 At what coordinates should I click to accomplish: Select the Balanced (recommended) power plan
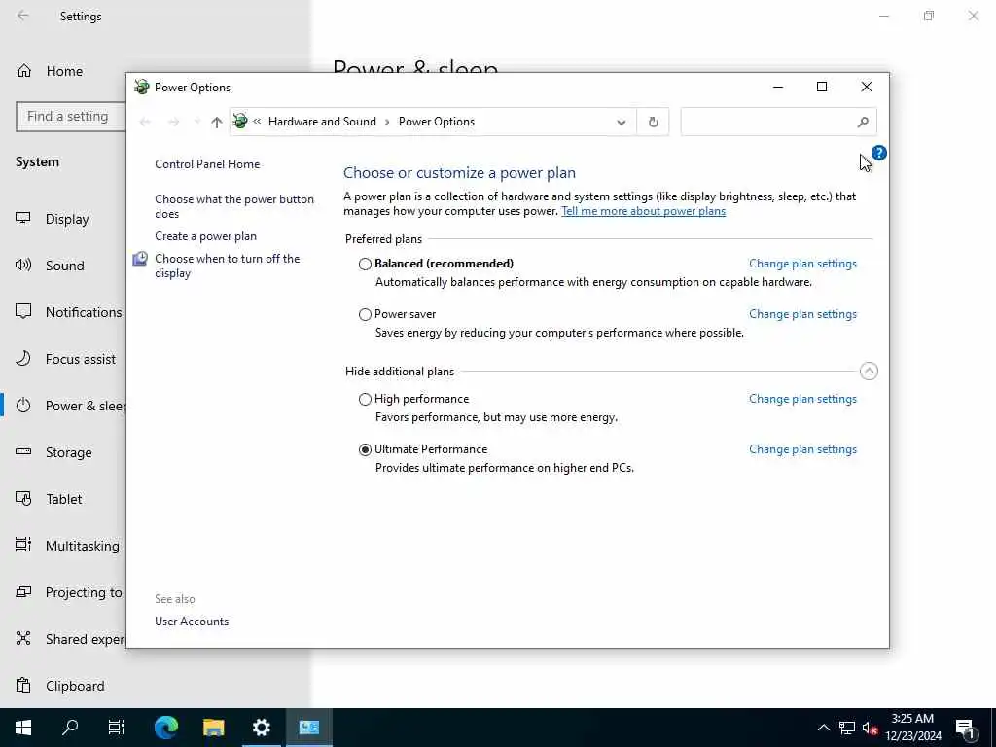[x=365, y=264]
